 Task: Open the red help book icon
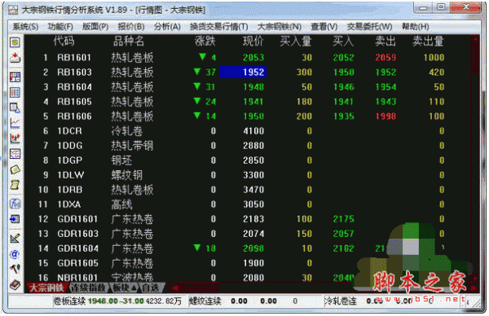click(x=15, y=284)
